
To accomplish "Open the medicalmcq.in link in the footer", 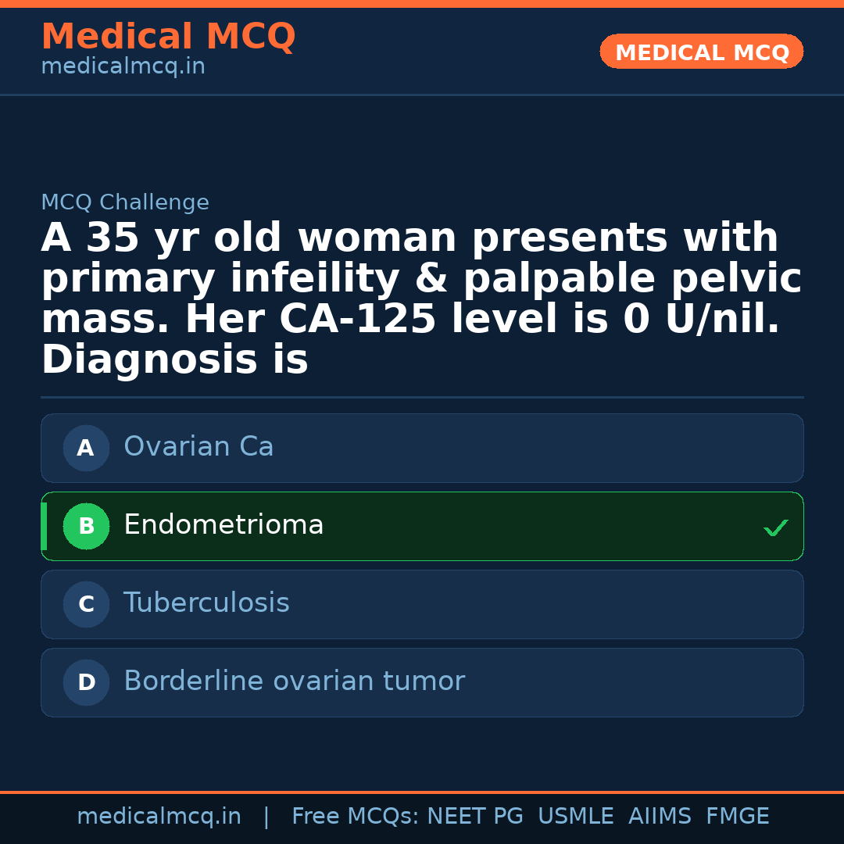I will pyautogui.click(x=159, y=817).
